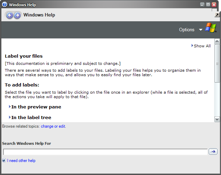Click the Search Windows Help text field
This screenshot has height=175, width=221.
coord(105,152)
